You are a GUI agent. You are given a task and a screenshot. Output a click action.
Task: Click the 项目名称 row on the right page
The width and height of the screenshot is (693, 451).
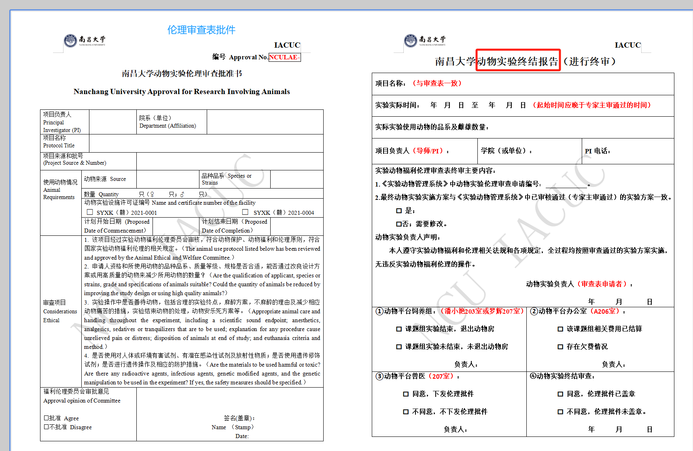(523, 84)
